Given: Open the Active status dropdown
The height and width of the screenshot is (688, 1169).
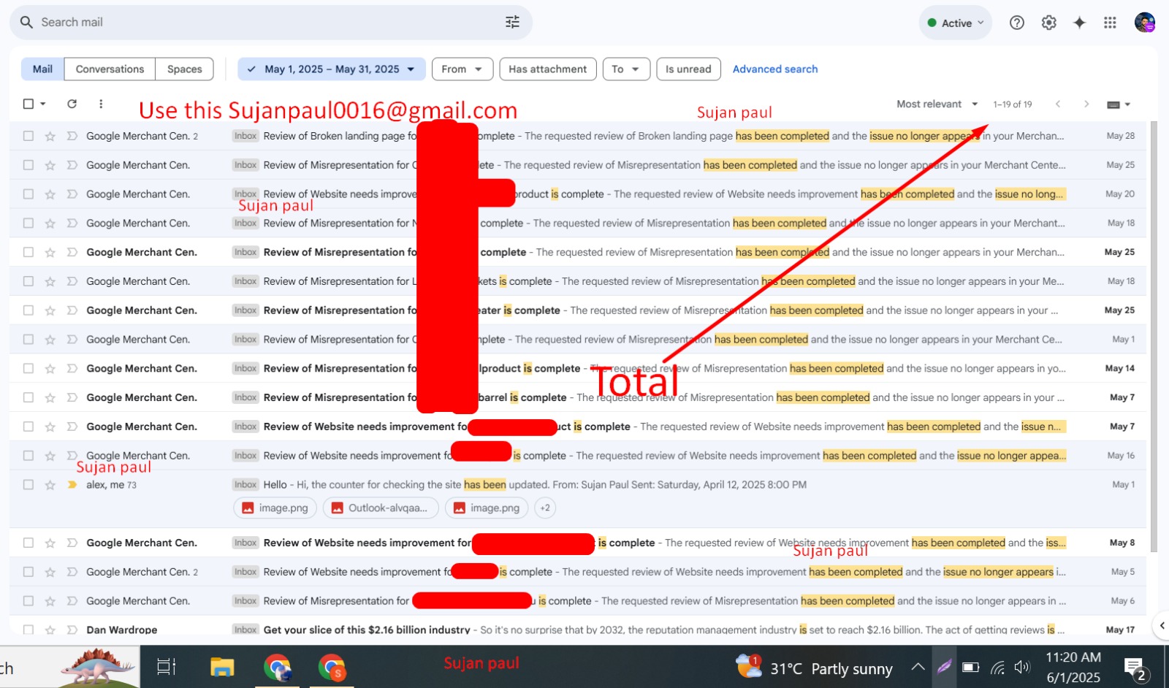Looking at the screenshot, I should click(955, 23).
